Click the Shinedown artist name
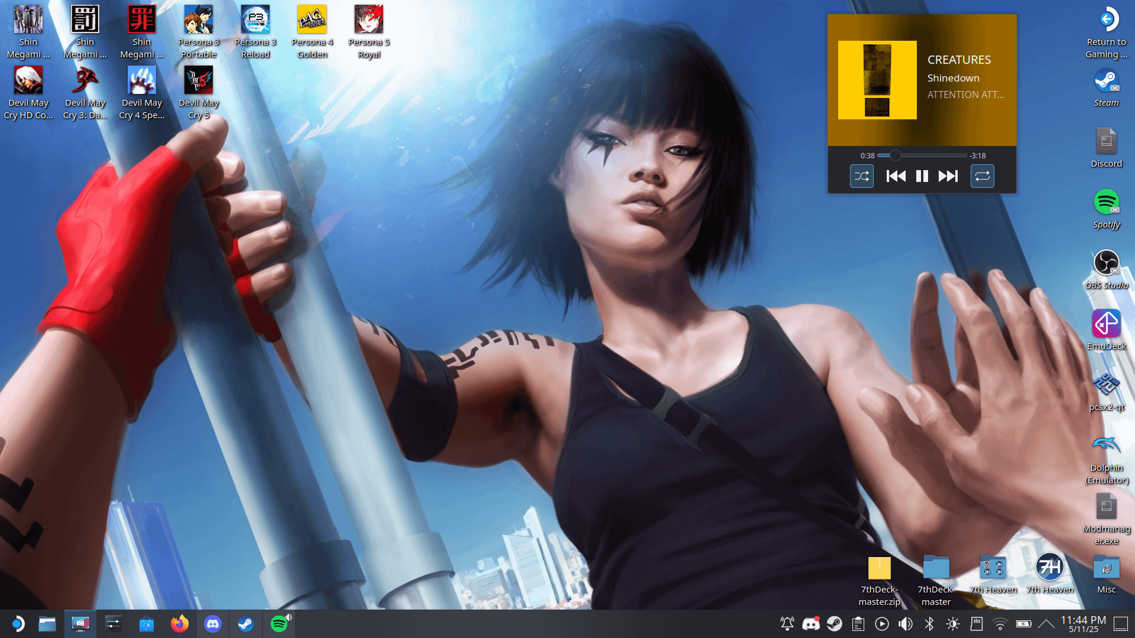 pyautogui.click(x=954, y=78)
